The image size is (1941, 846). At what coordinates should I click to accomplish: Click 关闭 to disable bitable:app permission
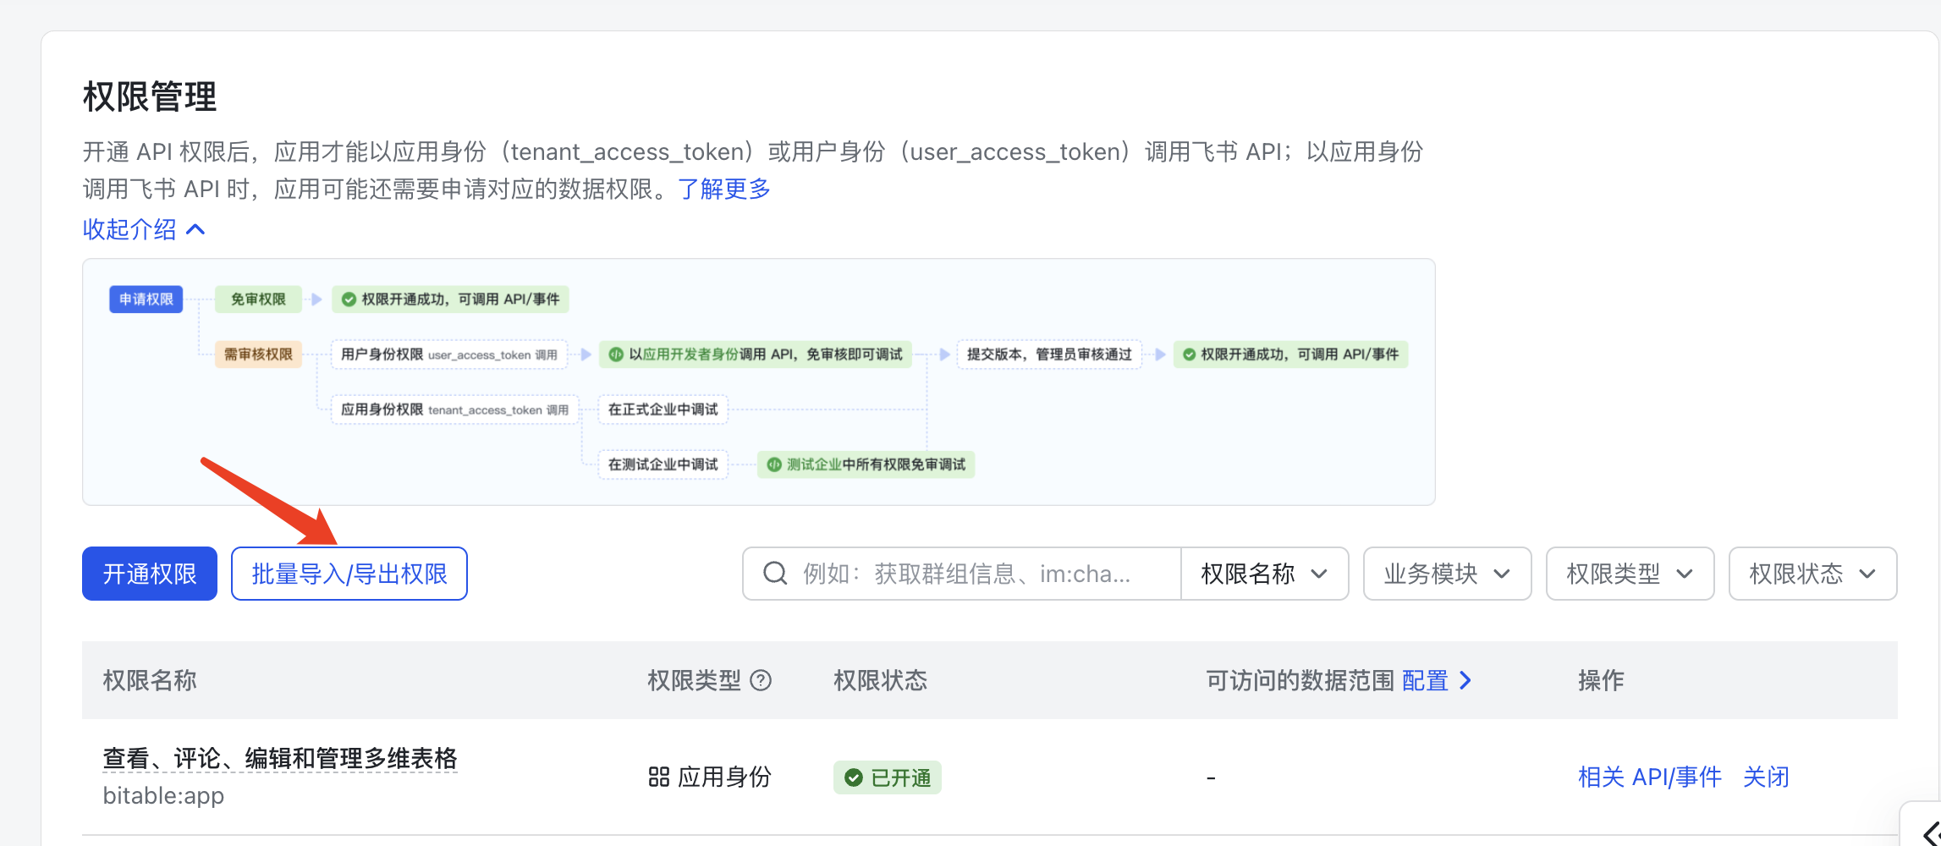coord(1766,777)
